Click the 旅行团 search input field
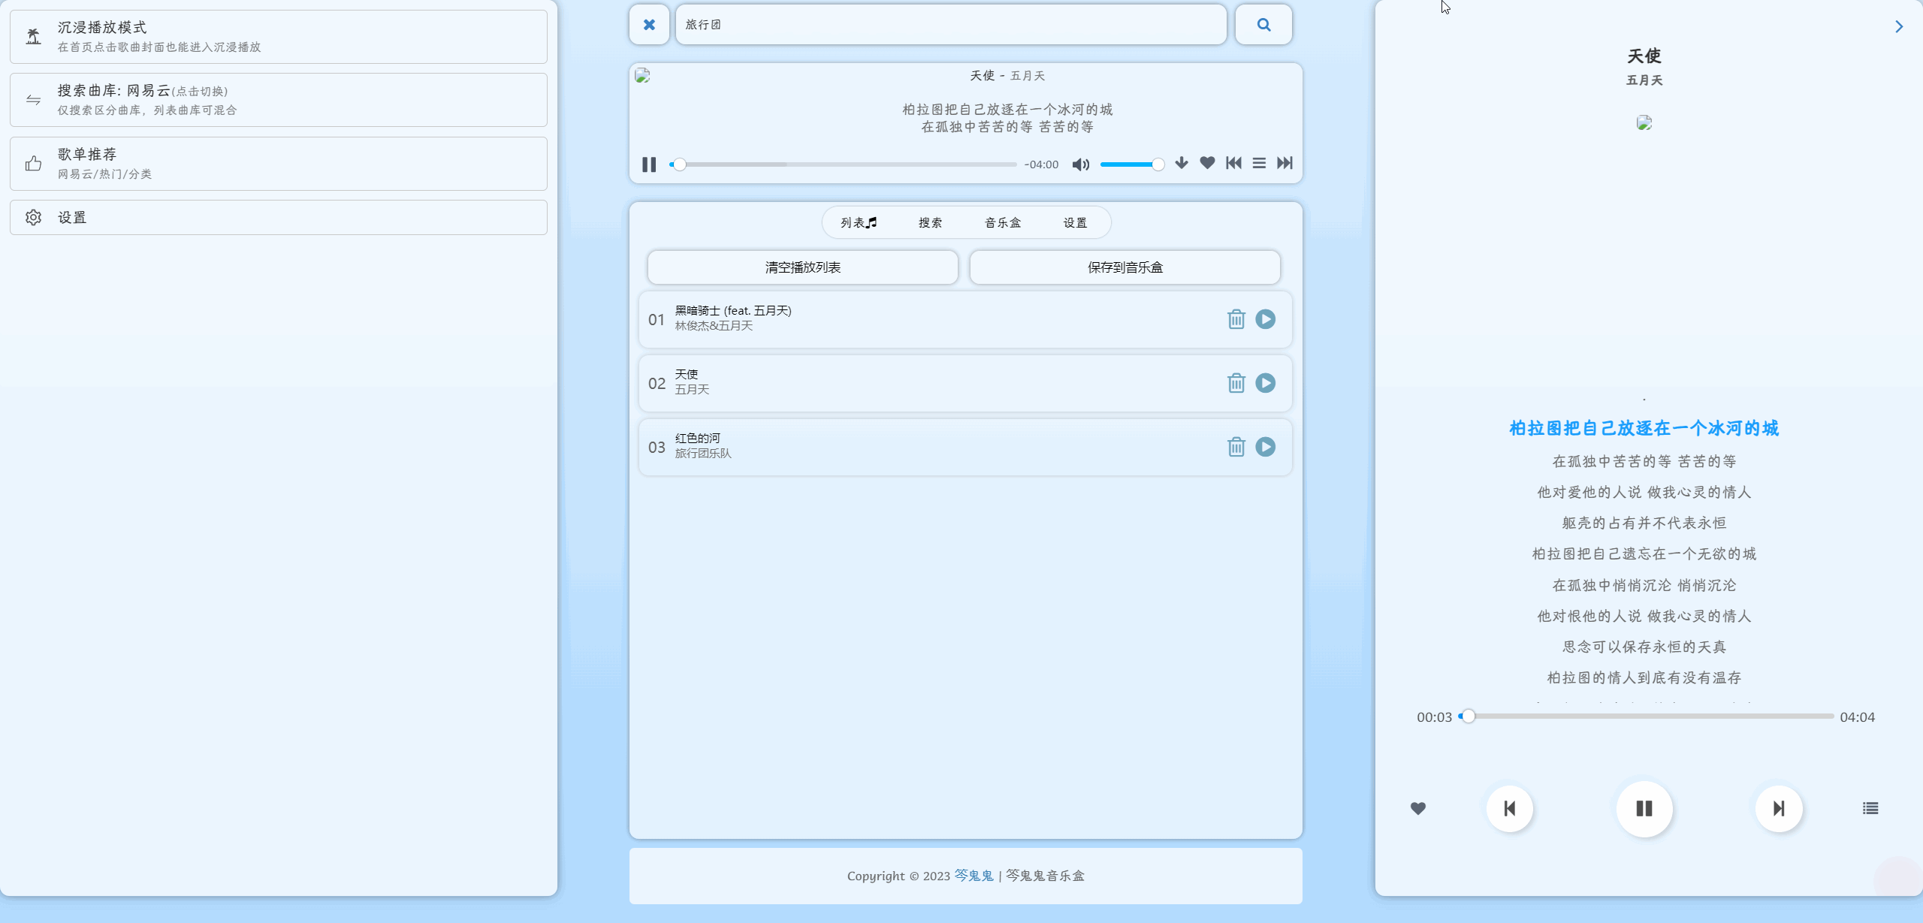The width and height of the screenshot is (1923, 923). (950, 24)
